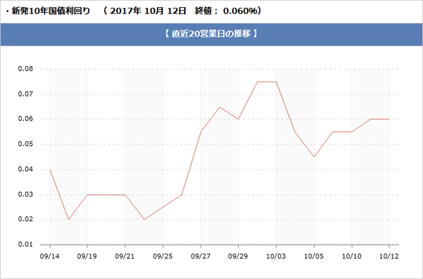The height and width of the screenshot is (279, 423).
Task: Click the 新発10年国債利回り title text
Action: click(x=51, y=11)
